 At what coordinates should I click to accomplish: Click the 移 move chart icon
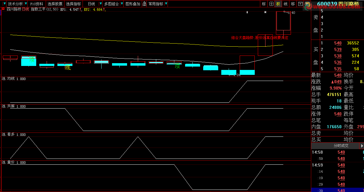tap(293, 4)
